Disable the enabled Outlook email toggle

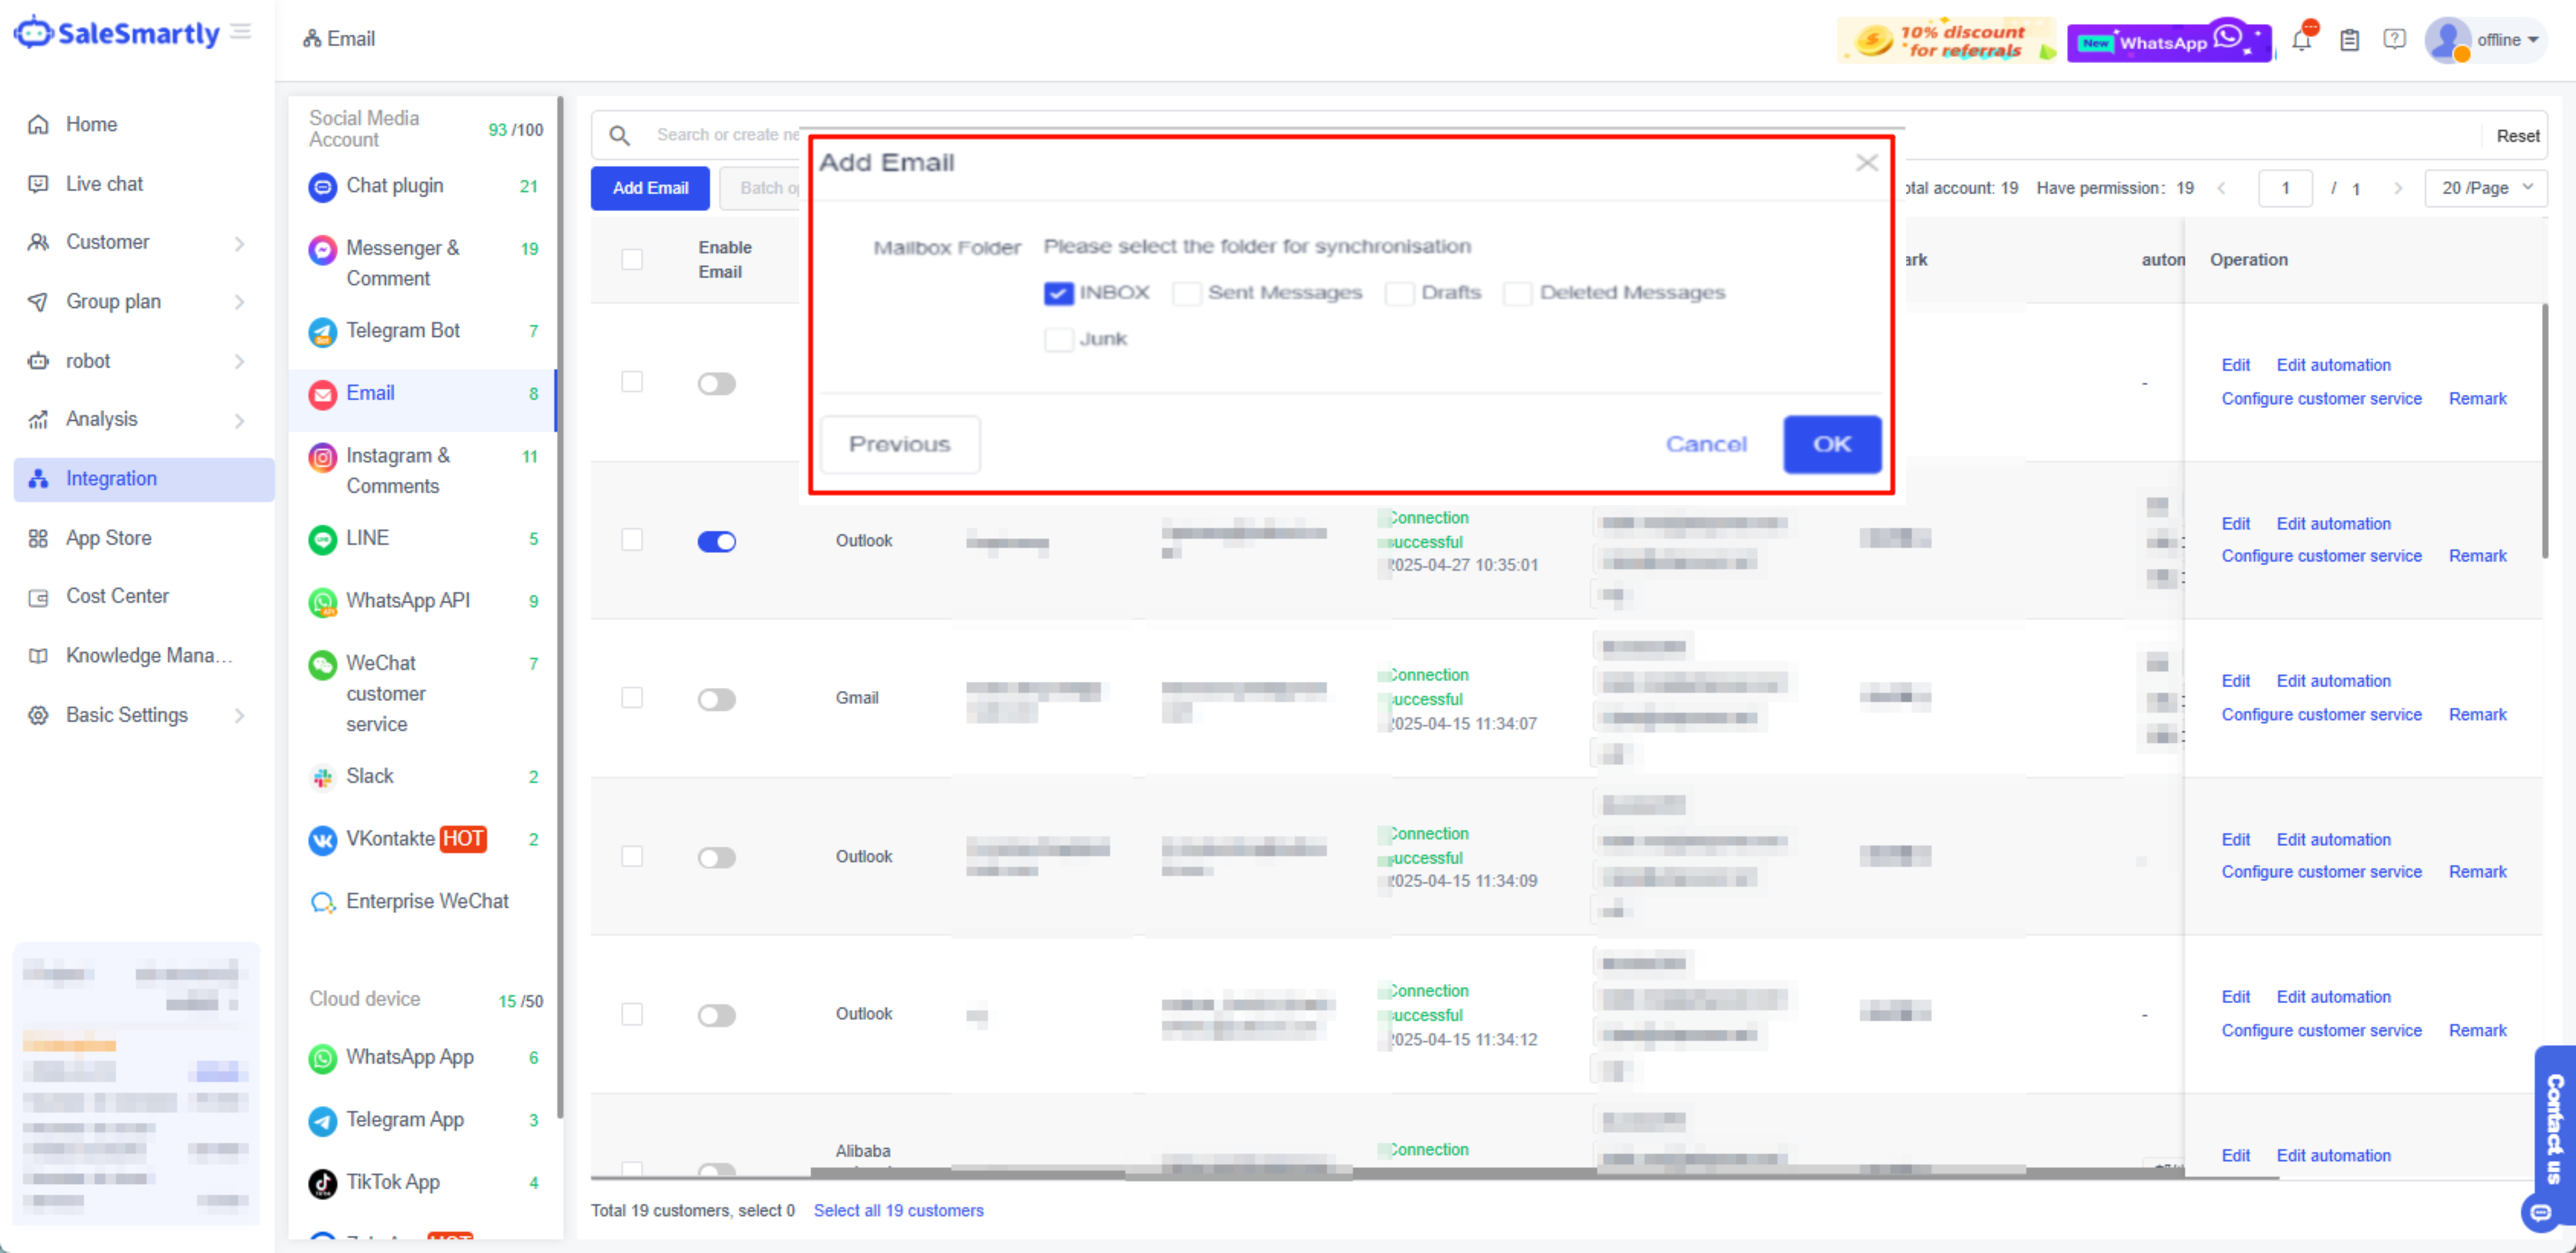tap(716, 542)
